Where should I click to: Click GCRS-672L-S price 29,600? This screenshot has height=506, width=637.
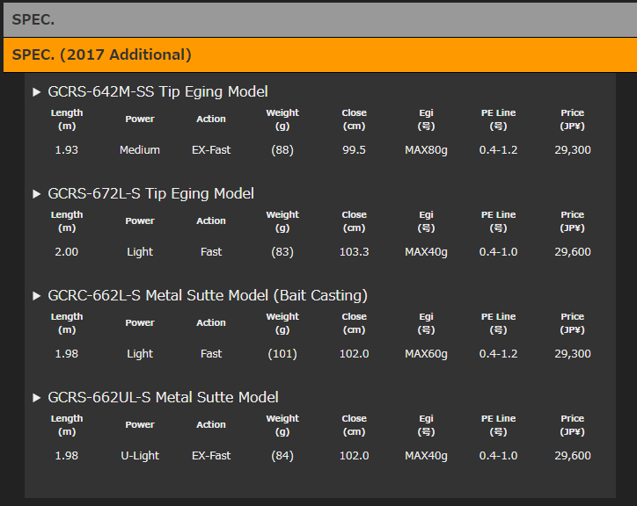pos(573,252)
